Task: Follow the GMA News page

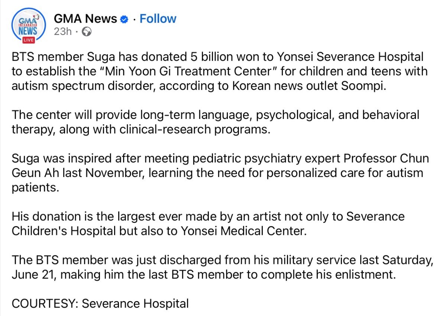Action: point(158,19)
